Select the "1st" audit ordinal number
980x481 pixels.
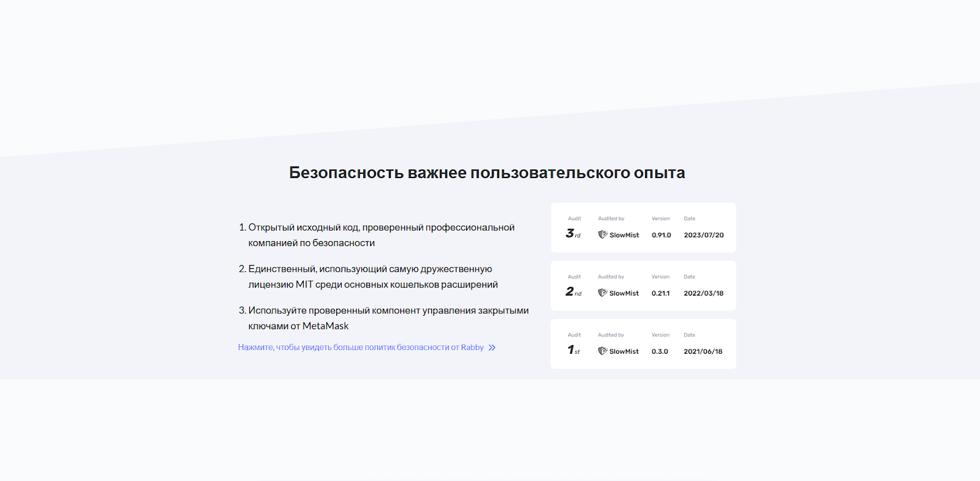pos(573,350)
